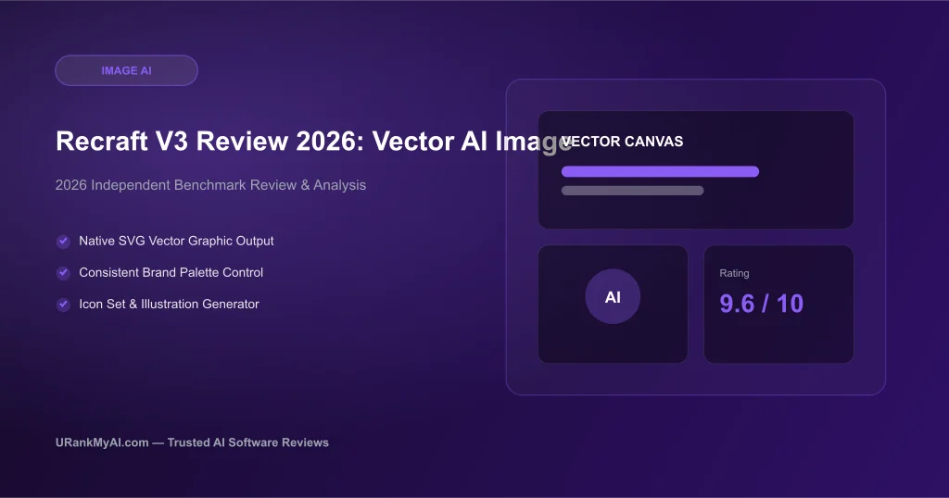The image size is (949, 498).
Task: Click the 9.6 / 10 rating value
Action: click(x=762, y=304)
